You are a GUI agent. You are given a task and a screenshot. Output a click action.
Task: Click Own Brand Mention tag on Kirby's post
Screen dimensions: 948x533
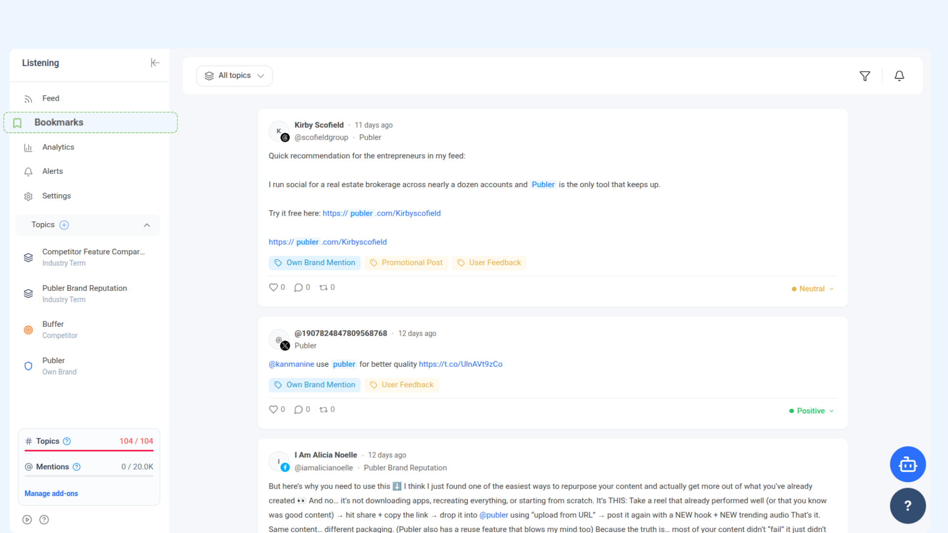[315, 263]
